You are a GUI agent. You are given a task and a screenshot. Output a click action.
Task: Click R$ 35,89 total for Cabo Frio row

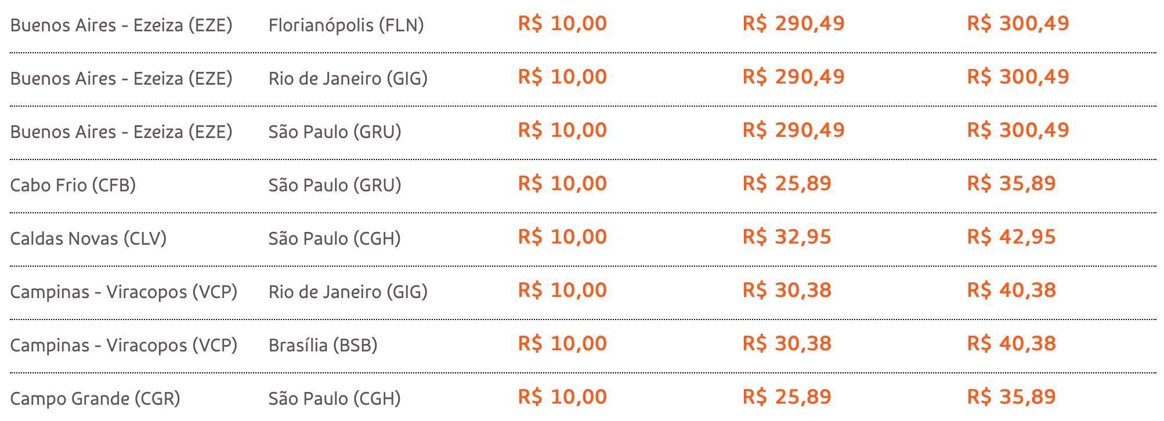click(1011, 184)
